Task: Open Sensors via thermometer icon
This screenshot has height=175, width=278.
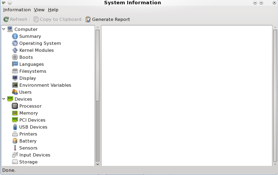Action: point(15,148)
